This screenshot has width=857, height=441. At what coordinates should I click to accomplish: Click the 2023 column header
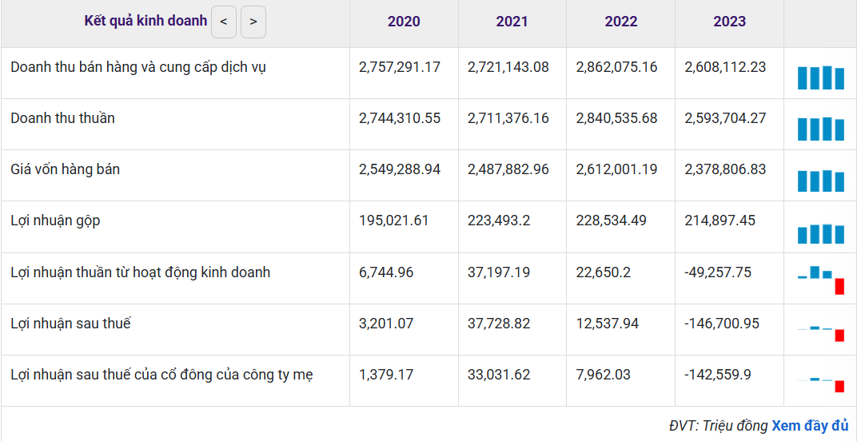click(x=729, y=22)
